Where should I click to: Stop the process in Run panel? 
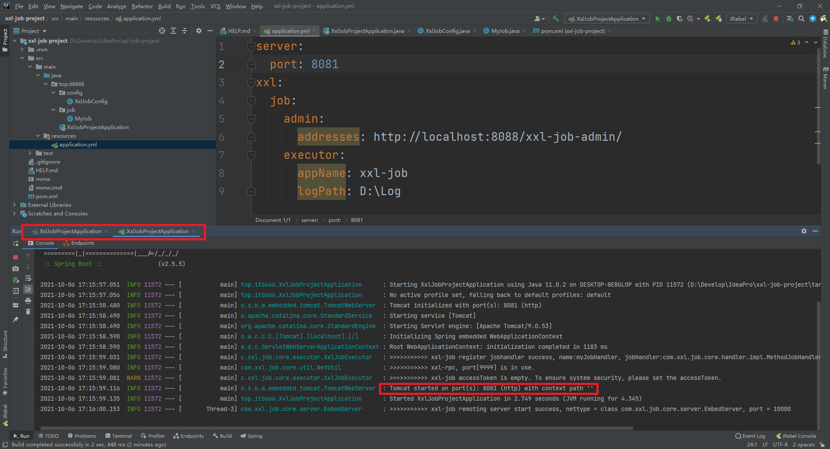pos(16,257)
